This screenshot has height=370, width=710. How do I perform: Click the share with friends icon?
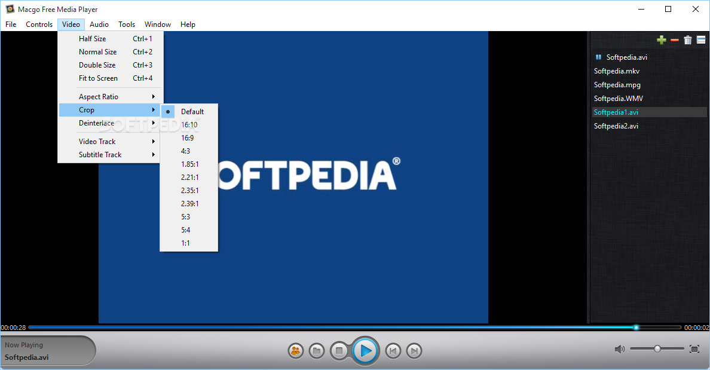point(296,350)
